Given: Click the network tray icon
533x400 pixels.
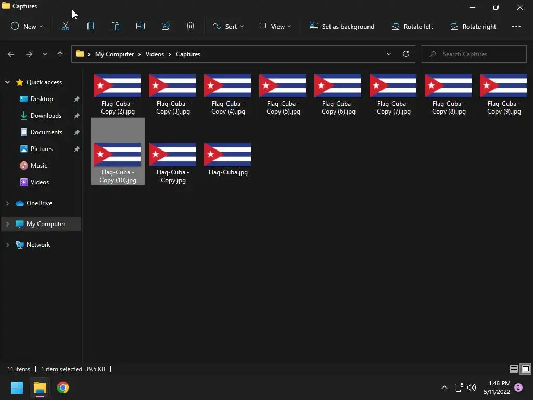Looking at the screenshot, I should tap(459, 387).
